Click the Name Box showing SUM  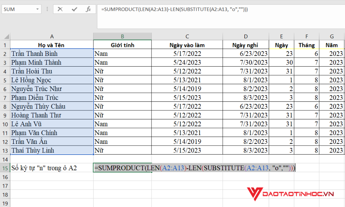click(x=19, y=9)
